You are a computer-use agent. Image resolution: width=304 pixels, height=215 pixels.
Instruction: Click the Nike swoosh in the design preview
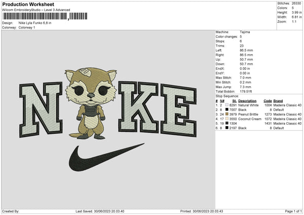pos(106,157)
